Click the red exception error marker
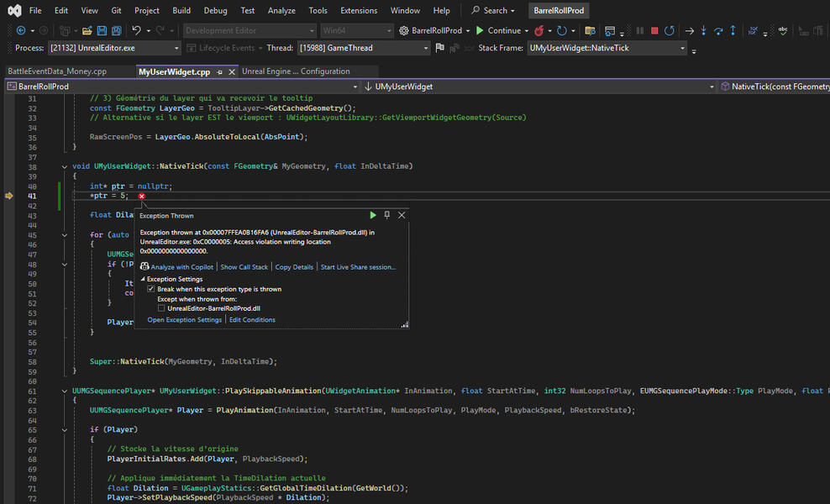This screenshot has width=830, height=504. tap(141, 196)
